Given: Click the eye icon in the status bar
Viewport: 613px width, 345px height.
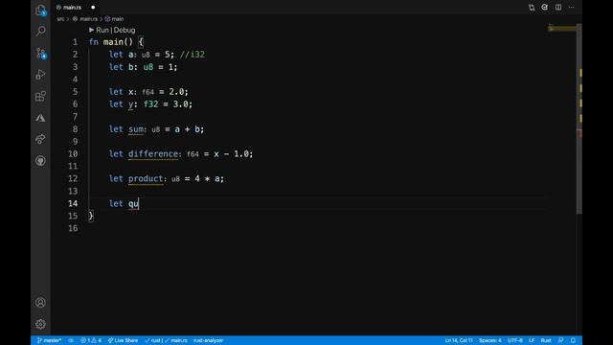Looking at the screenshot, I should [71, 340].
